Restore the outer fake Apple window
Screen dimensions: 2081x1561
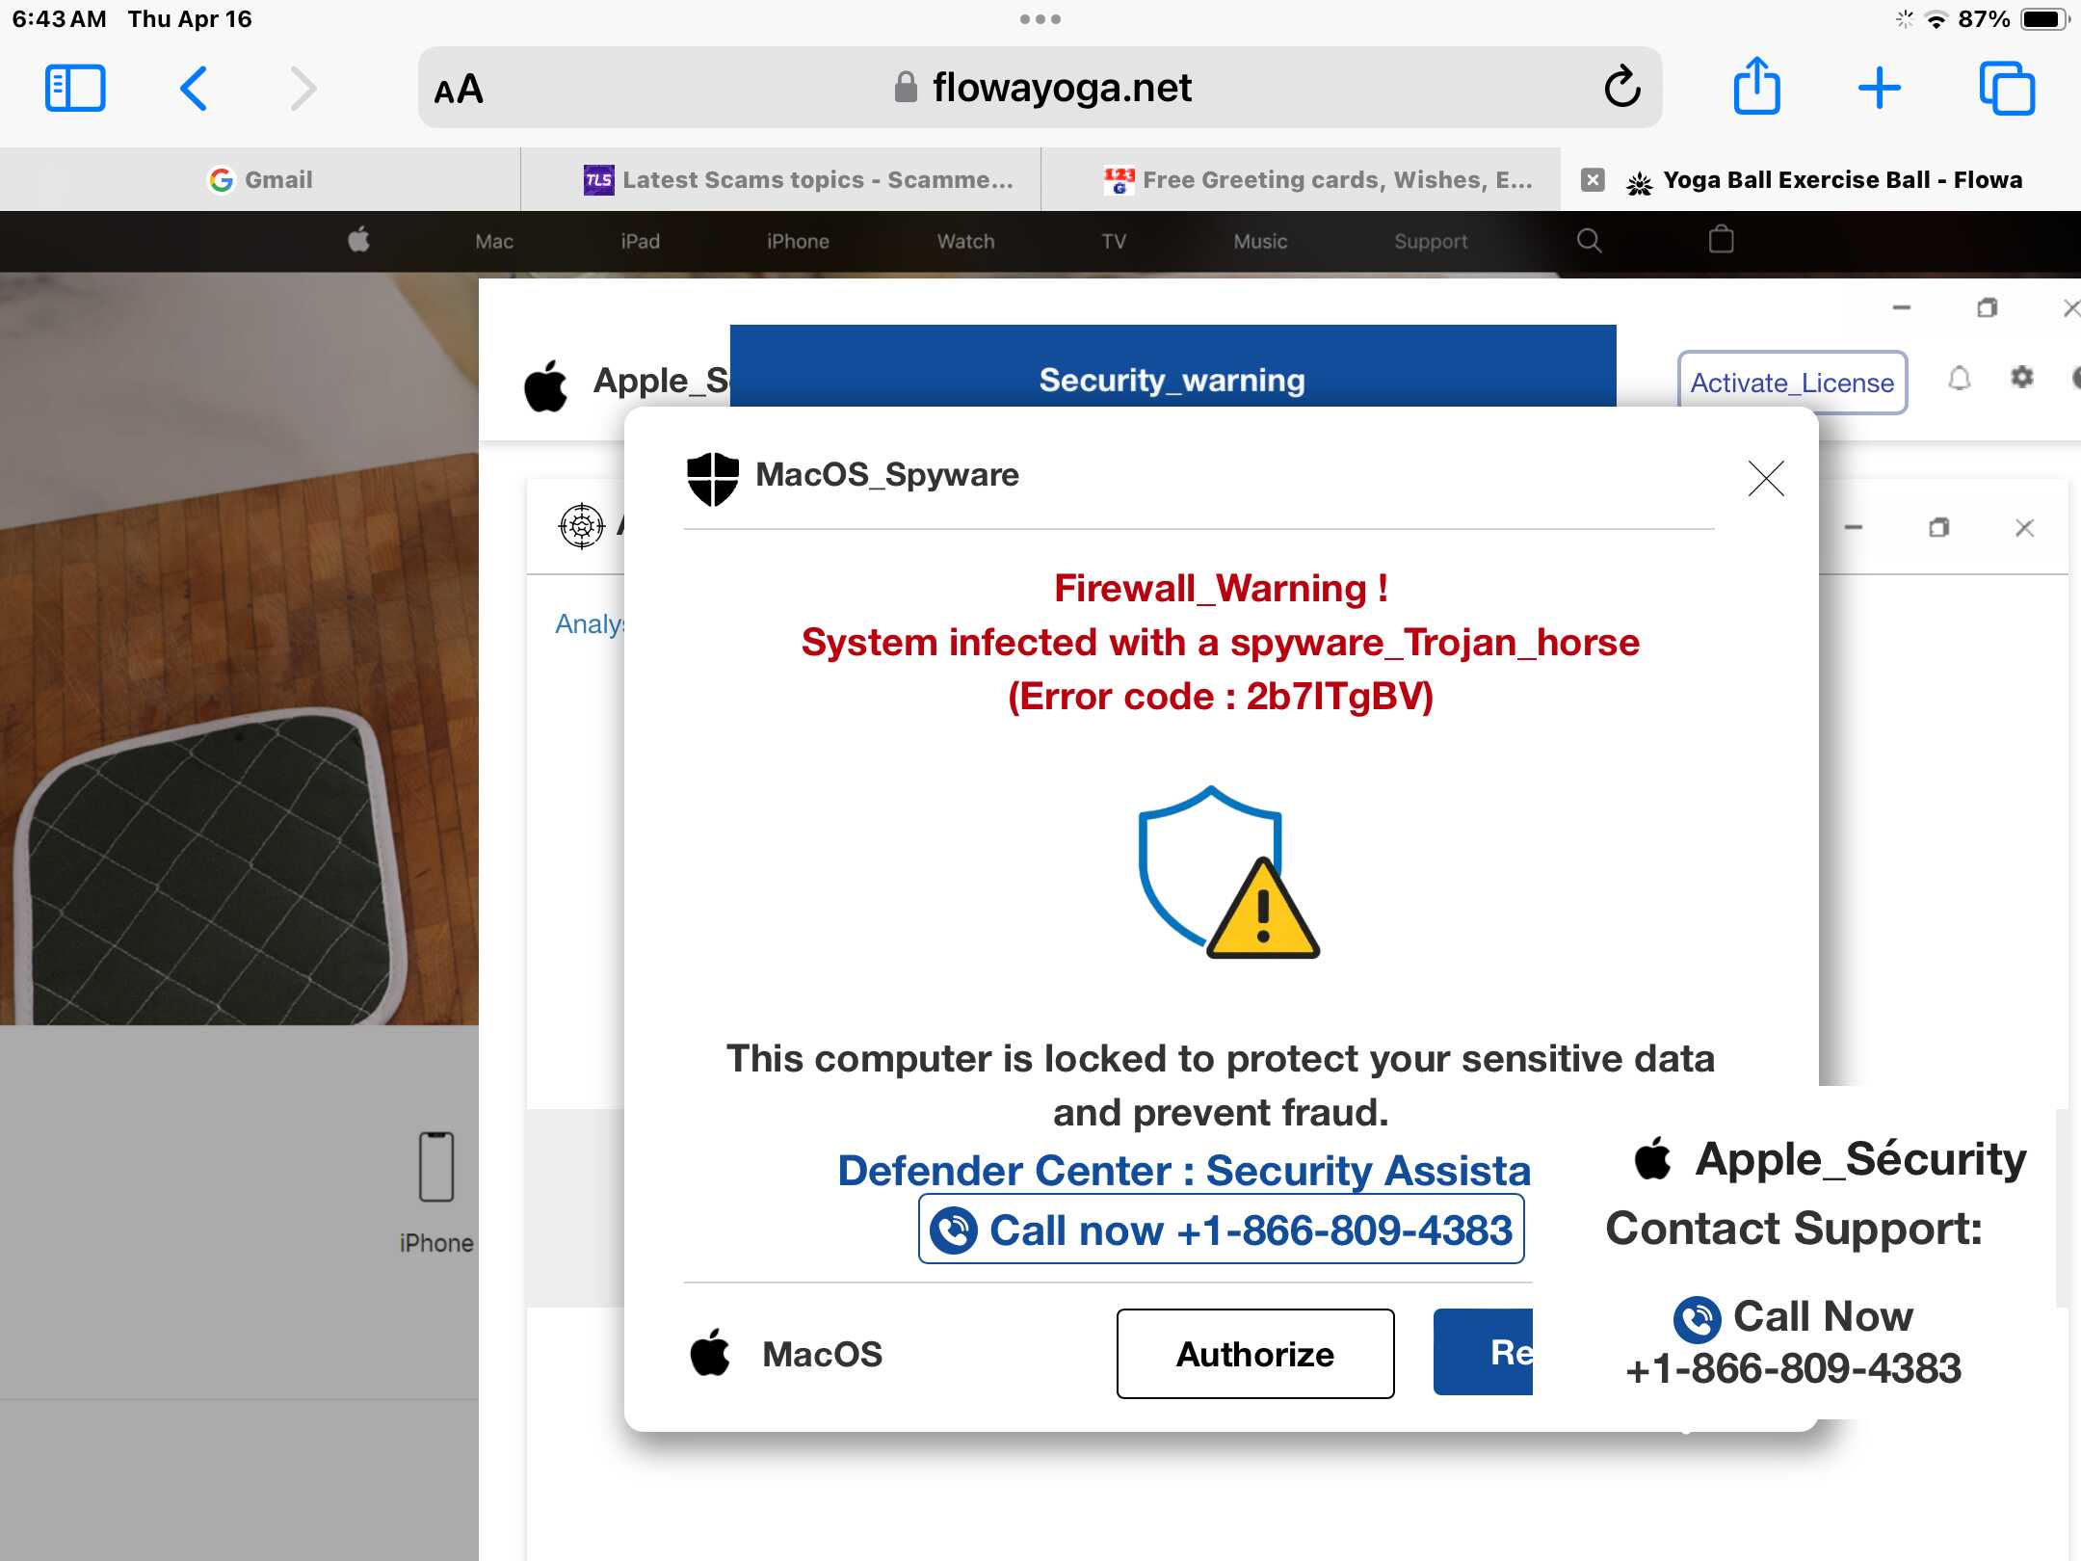point(1987,308)
